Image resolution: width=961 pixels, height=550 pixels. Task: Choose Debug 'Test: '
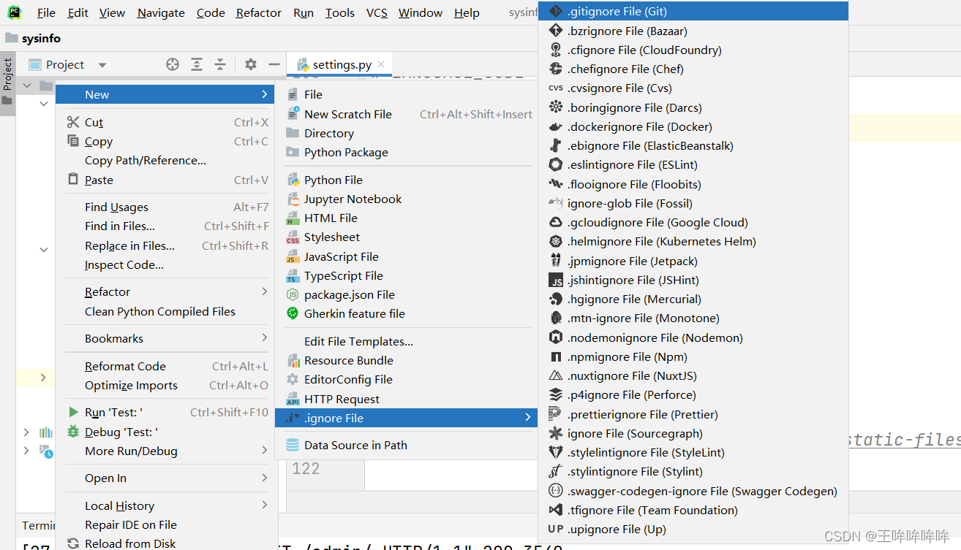167,432
